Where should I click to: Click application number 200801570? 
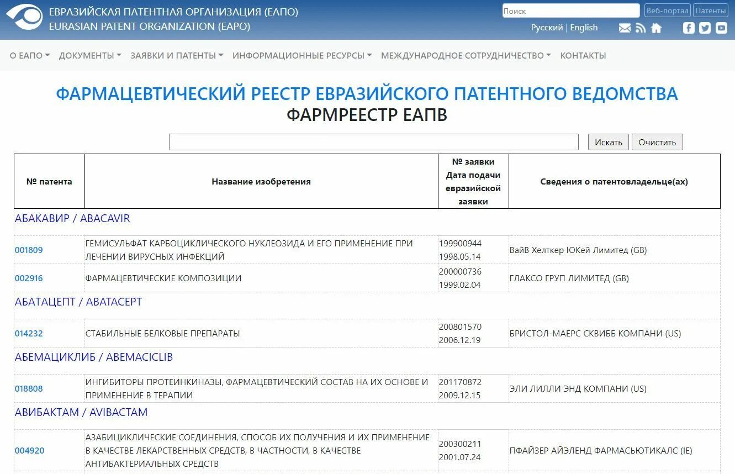coord(460,326)
